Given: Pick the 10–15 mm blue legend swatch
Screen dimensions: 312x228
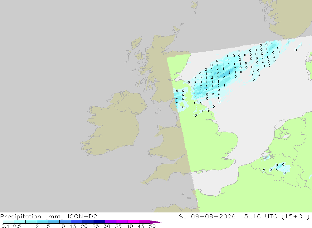Looking at the screenshot, I should 65,222.
